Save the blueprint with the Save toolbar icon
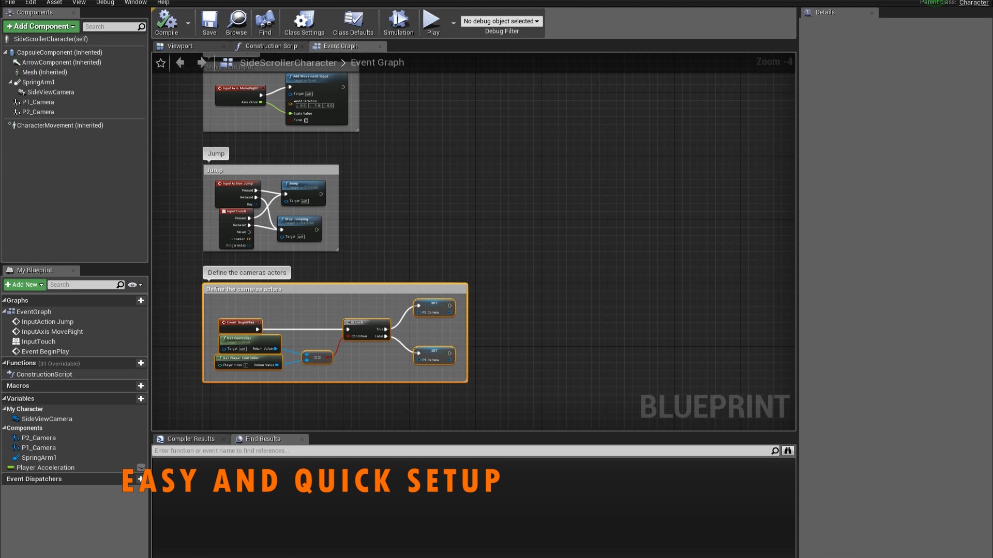The image size is (993, 558). tap(209, 21)
